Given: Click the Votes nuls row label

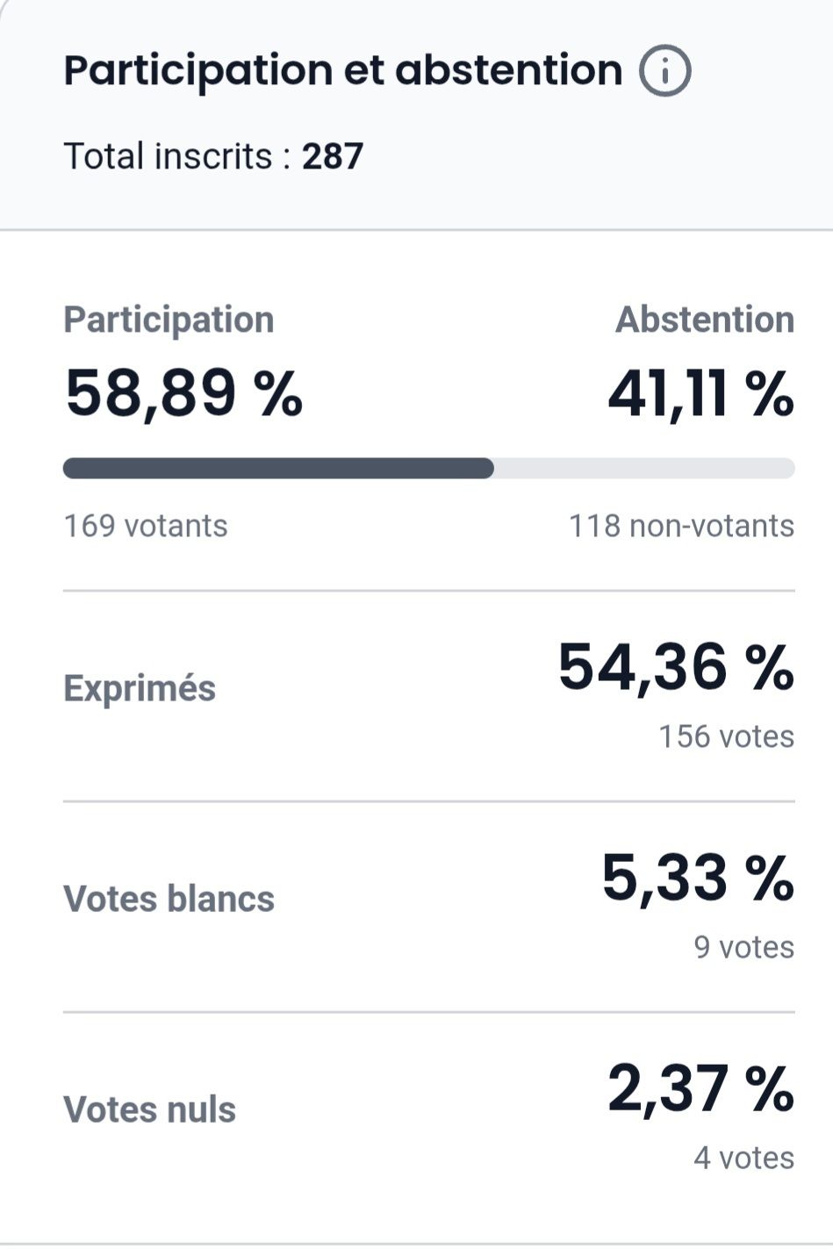Looking at the screenshot, I should click(x=149, y=1109).
